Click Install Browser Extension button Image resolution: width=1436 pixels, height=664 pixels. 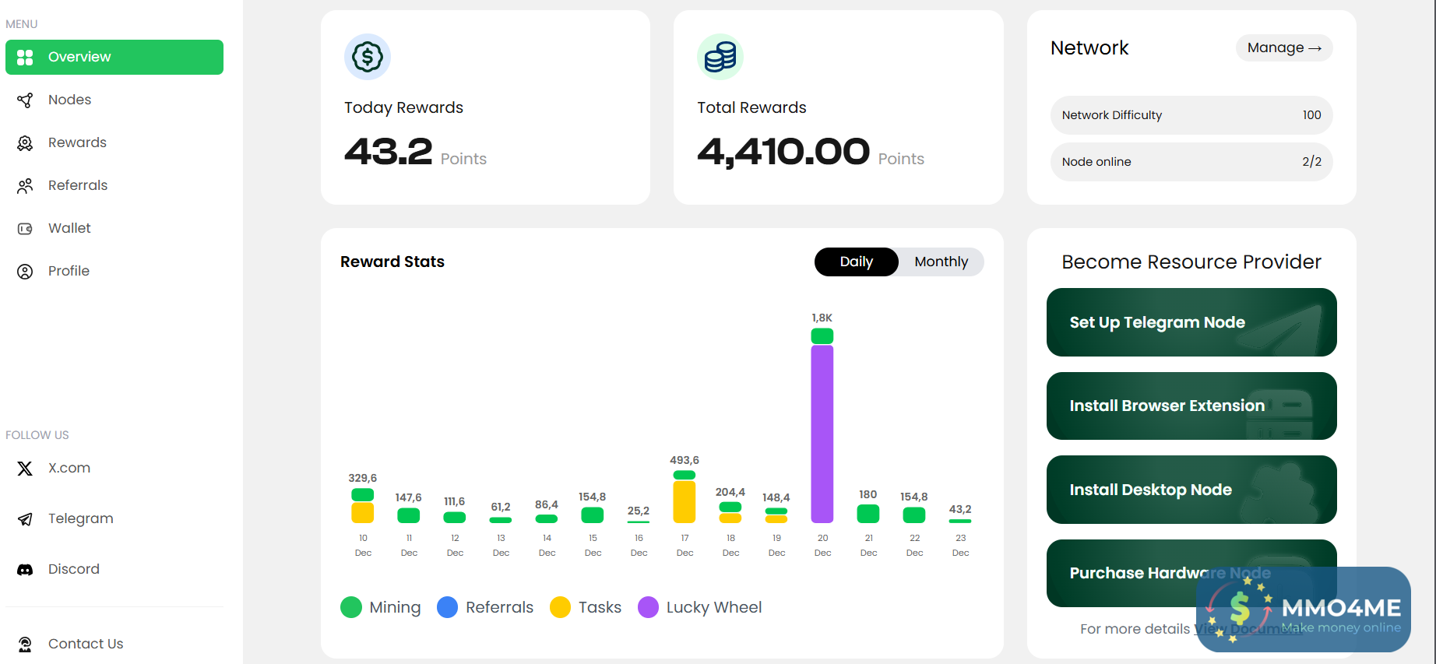[1191, 406]
